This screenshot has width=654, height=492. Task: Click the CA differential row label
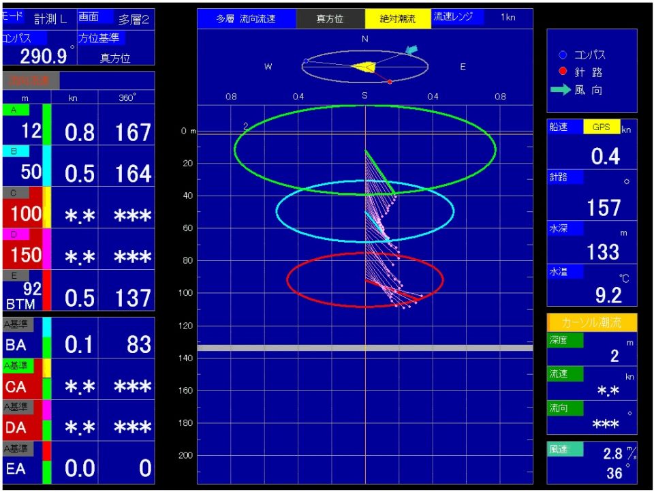[x=16, y=386]
